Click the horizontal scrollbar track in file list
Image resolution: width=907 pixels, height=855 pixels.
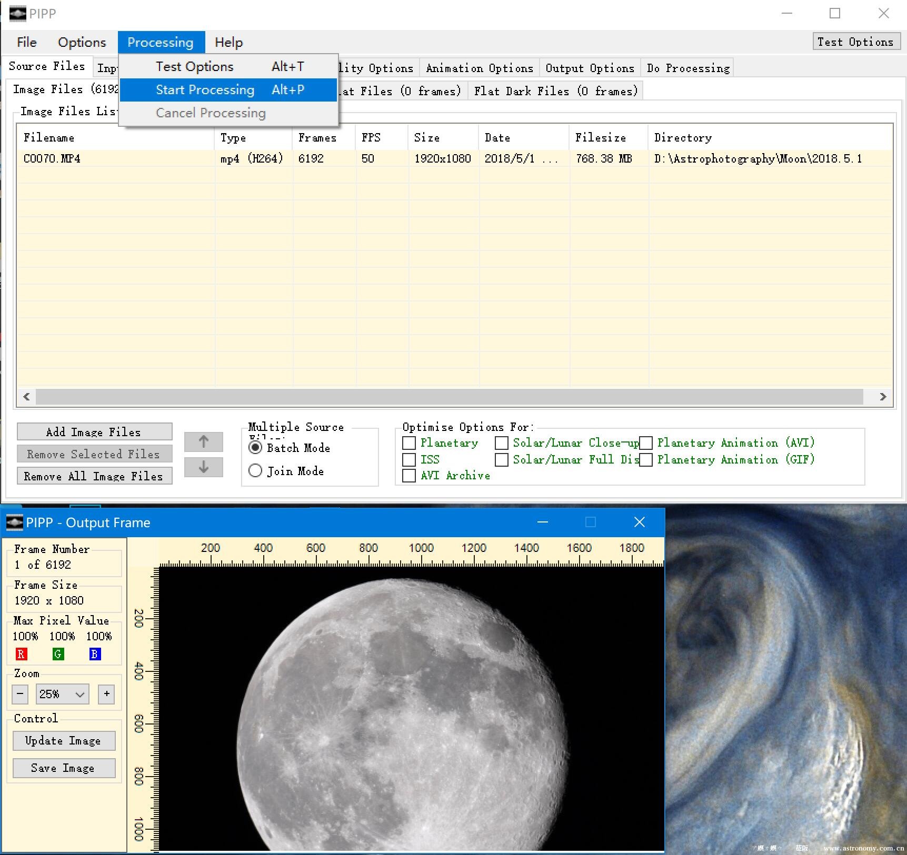[454, 397]
